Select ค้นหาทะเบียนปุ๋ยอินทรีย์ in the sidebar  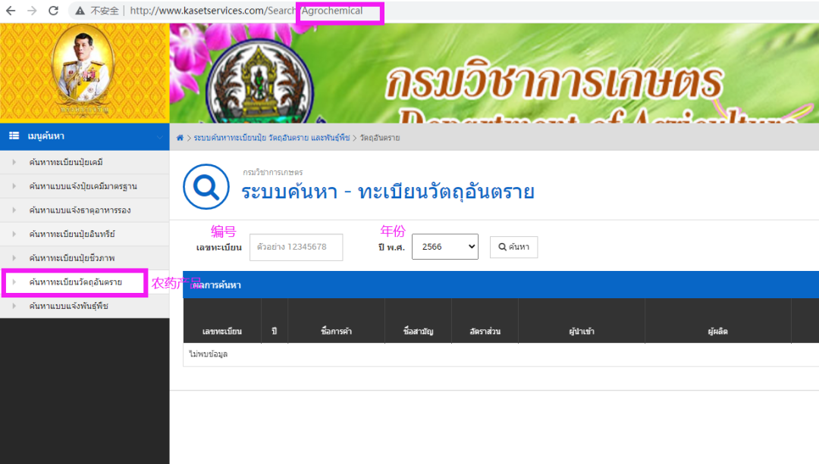click(x=72, y=234)
